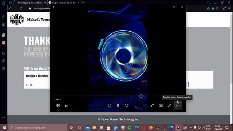
Task: Close the Downloading the AMD tab
Action: pyautogui.click(x=45, y=3)
